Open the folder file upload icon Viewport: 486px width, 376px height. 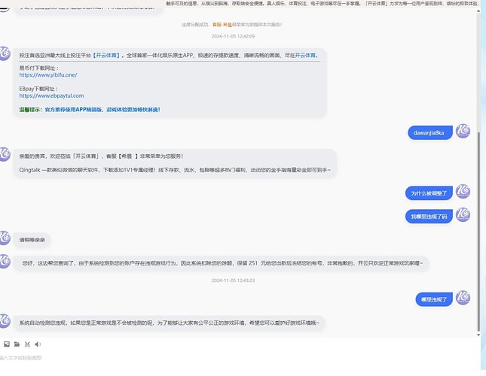click(x=17, y=344)
